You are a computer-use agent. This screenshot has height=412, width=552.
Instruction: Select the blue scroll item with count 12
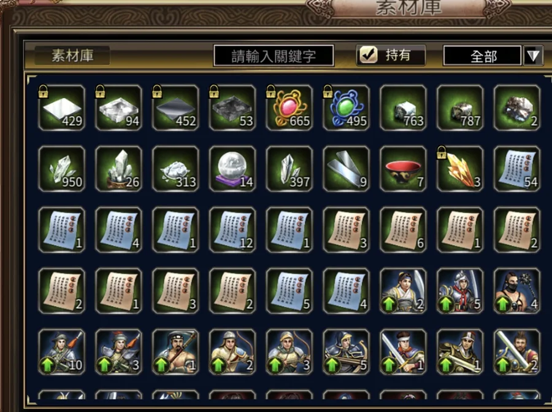click(x=232, y=230)
